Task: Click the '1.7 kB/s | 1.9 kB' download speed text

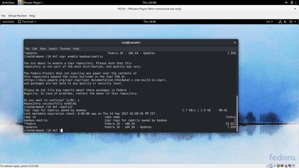Action: (196, 110)
